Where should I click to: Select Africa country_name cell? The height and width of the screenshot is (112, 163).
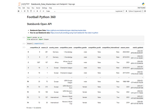(x=57, y=62)
